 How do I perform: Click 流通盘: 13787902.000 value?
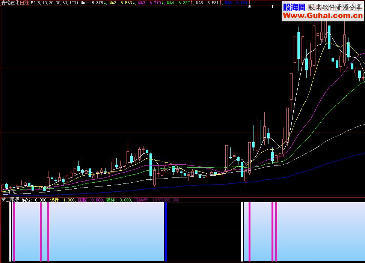click(x=157, y=200)
